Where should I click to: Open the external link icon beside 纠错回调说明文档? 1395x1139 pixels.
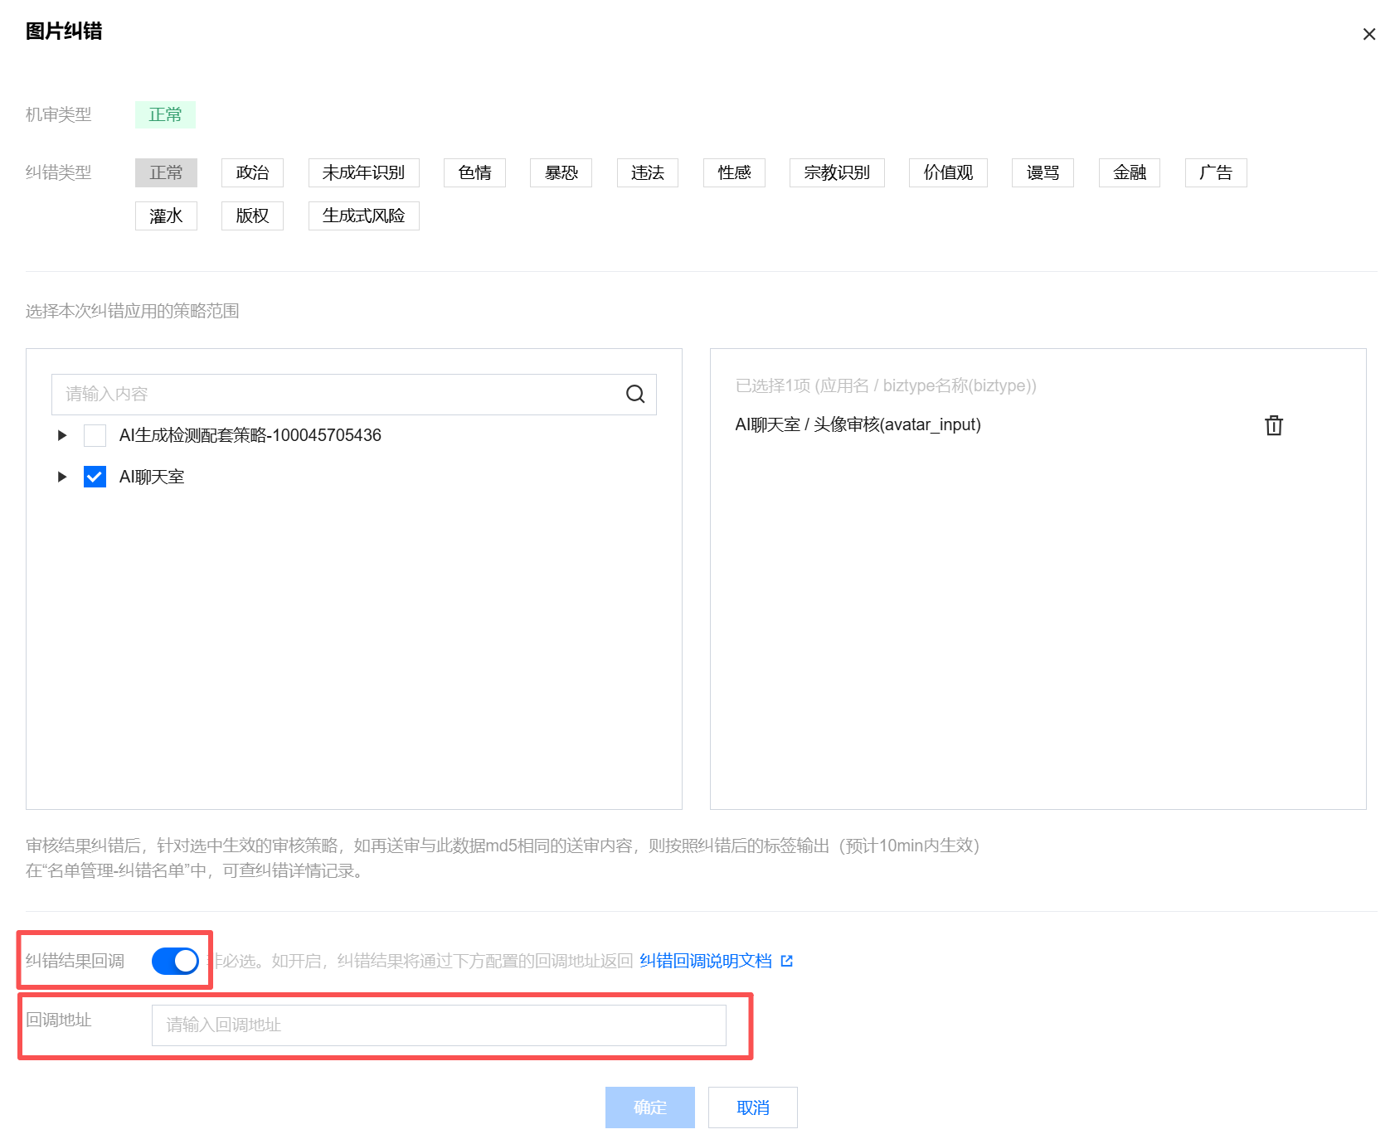[787, 961]
